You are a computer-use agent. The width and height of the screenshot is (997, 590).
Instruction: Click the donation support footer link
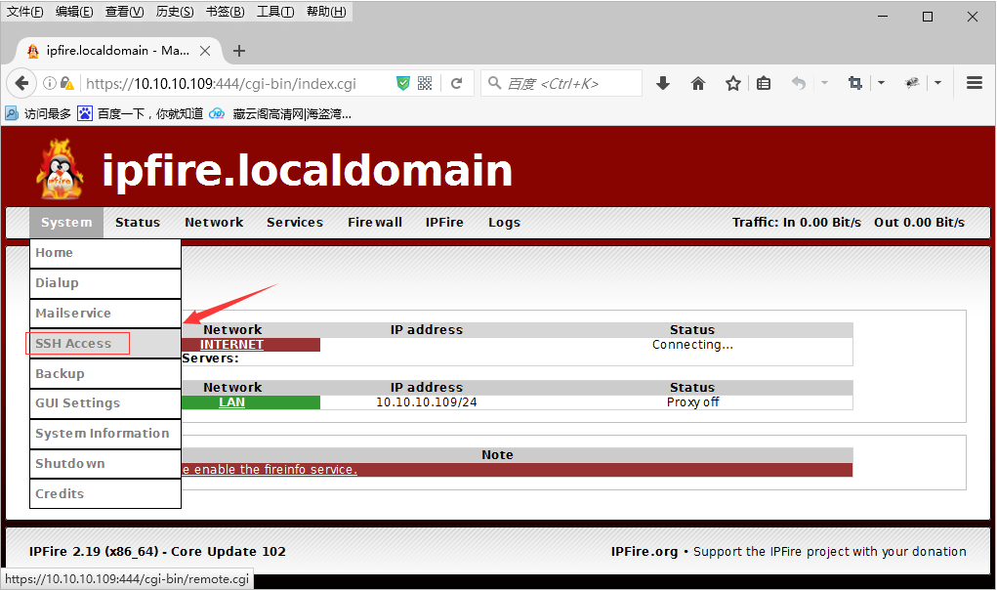[829, 552]
